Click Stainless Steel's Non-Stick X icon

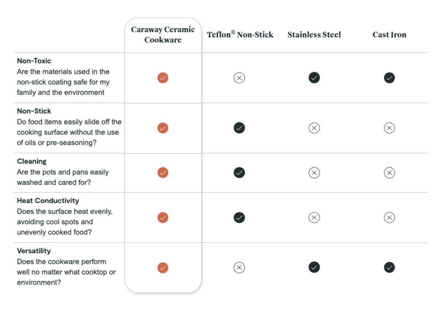[x=314, y=128]
